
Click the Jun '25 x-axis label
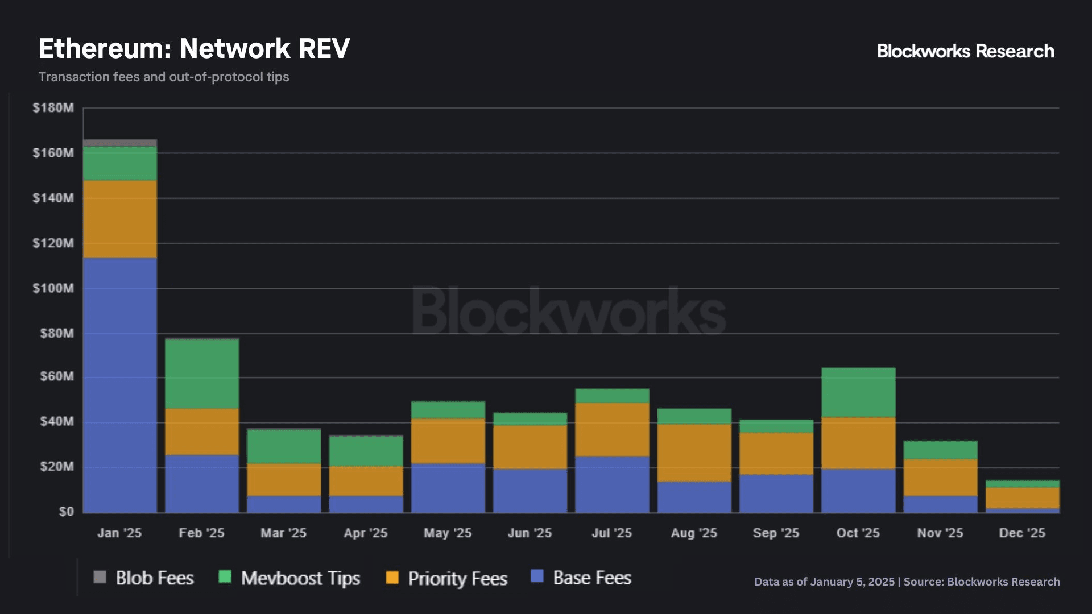click(x=530, y=533)
